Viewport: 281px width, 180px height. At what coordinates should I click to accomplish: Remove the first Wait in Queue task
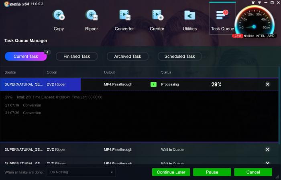pyautogui.click(x=267, y=149)
